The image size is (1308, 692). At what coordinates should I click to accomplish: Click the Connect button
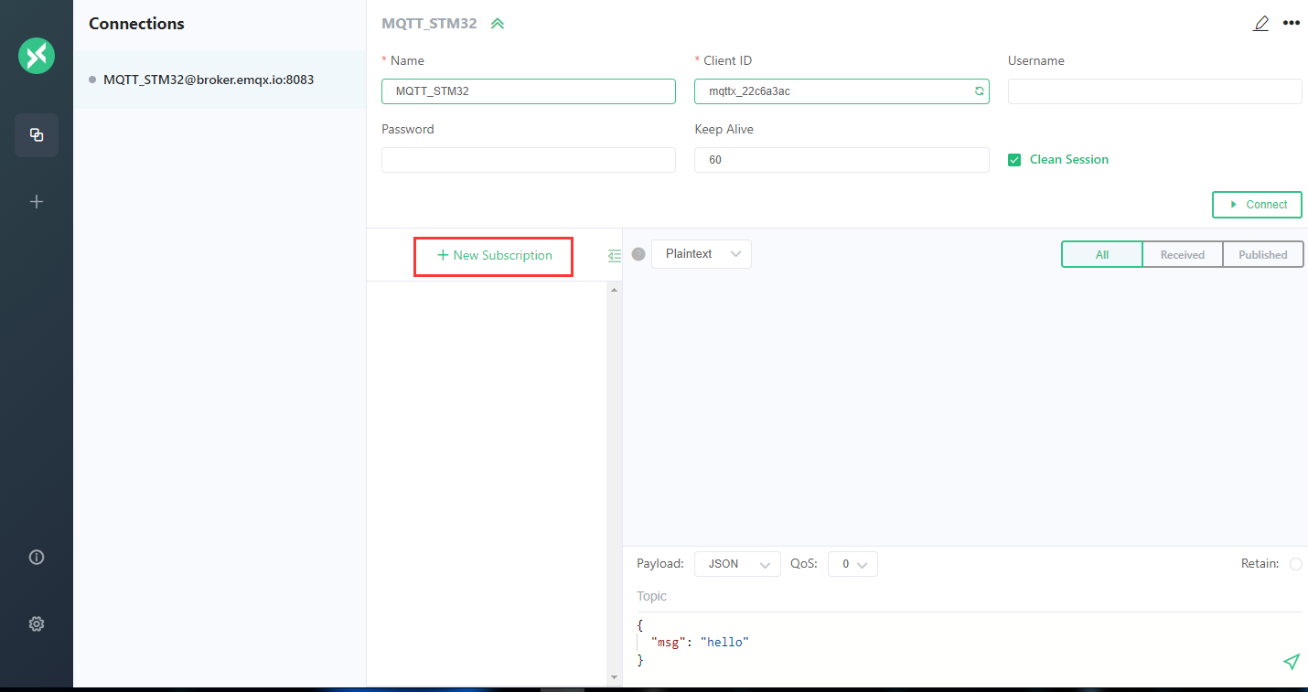click(x=1257, y=205)
